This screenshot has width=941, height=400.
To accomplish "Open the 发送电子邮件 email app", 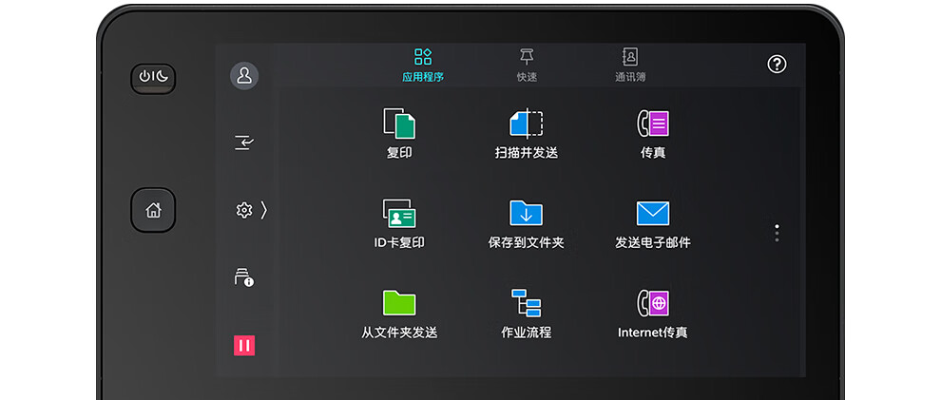I will coord(653,223).
